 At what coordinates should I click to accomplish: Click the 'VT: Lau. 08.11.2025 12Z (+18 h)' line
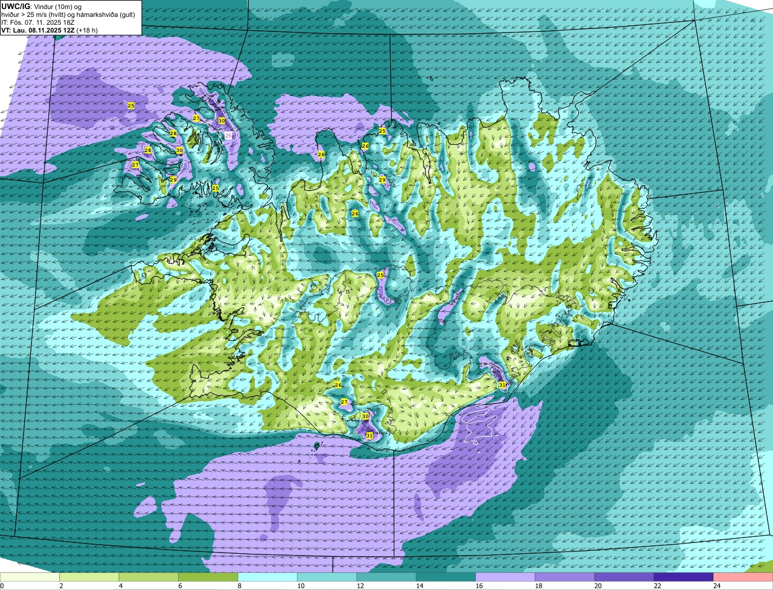(x=50, y=30)
